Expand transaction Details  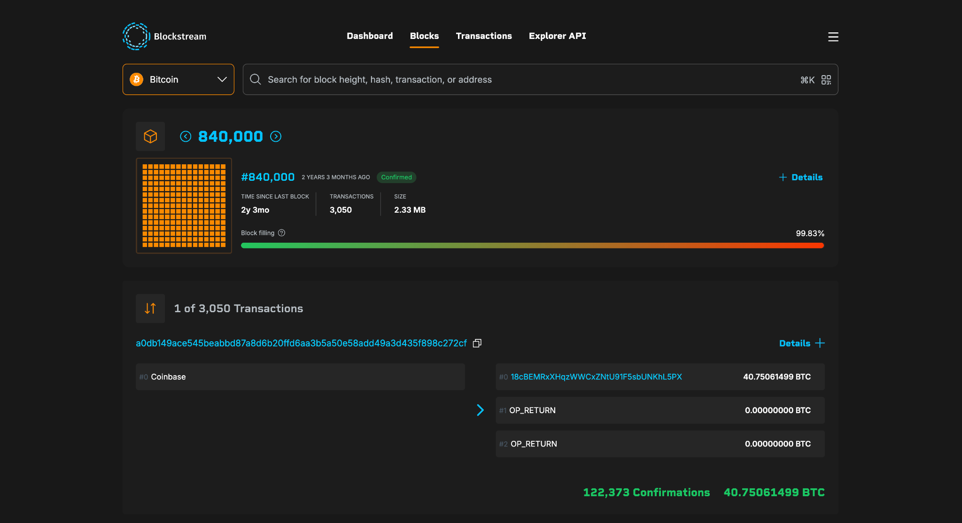(802, 343)
